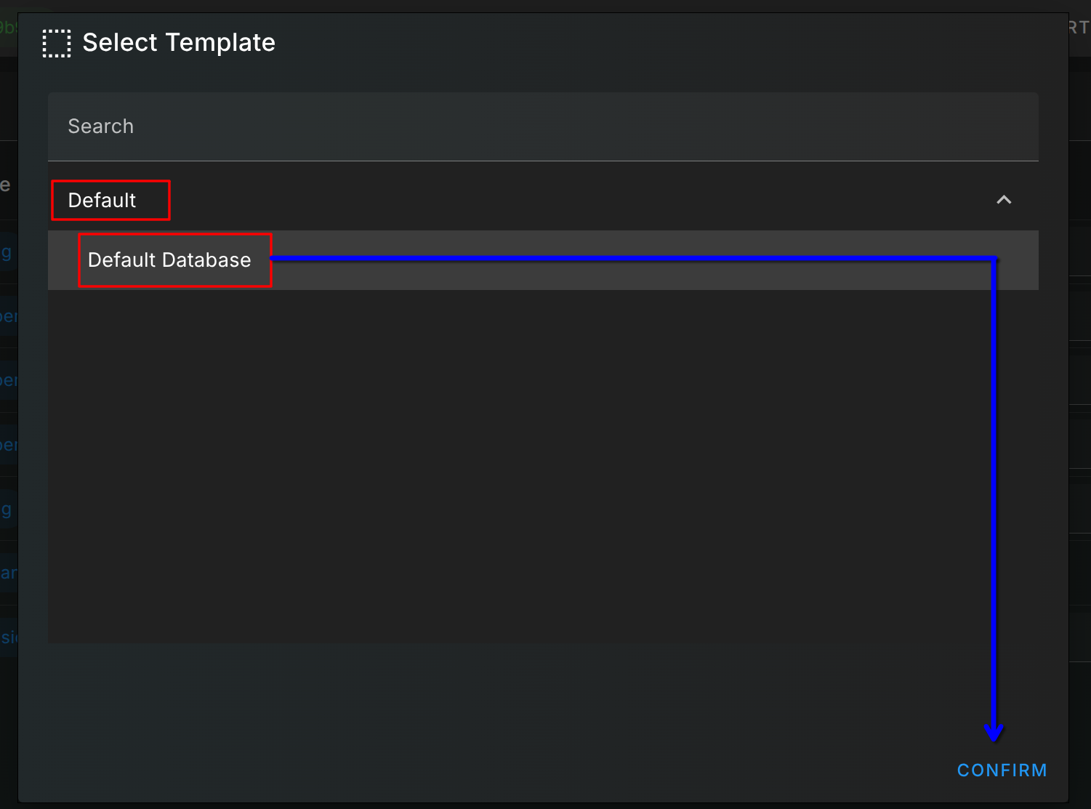Choose the Default Database template

tap(169, 260)
